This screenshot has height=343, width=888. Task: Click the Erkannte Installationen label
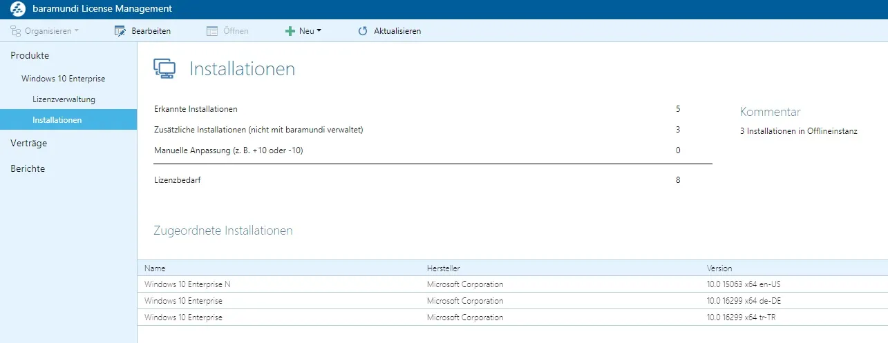(x=196, y=109)
